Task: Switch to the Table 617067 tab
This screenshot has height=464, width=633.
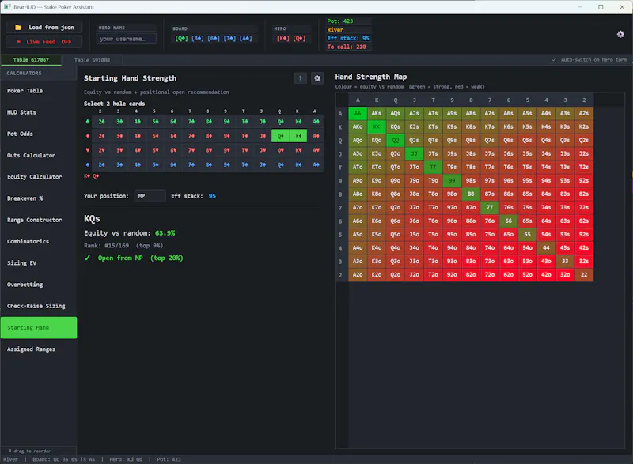Action: (31, 59)
